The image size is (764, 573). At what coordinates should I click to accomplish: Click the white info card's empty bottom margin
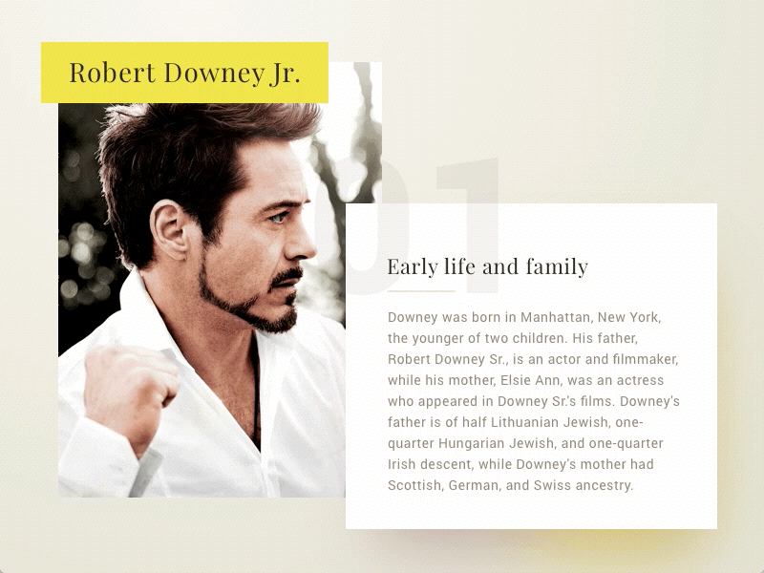[531, 512]
